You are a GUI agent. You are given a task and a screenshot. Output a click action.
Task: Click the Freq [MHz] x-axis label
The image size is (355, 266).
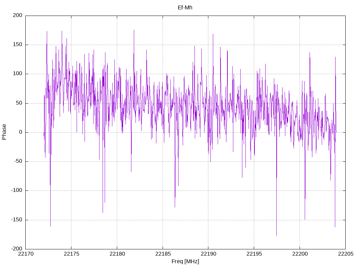[x=185, y=261]
